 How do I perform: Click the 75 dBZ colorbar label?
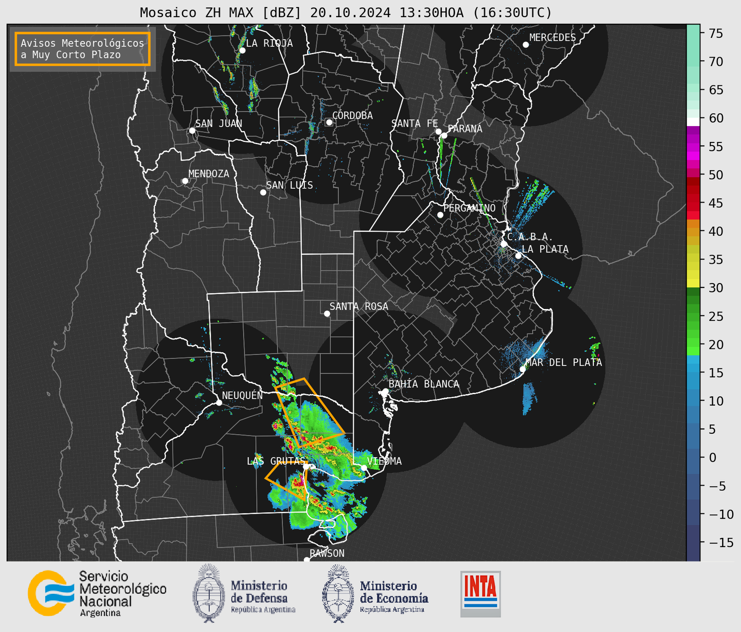(716, 33)
